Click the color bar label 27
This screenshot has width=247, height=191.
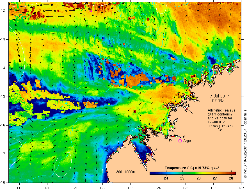(x=215, y=178)
